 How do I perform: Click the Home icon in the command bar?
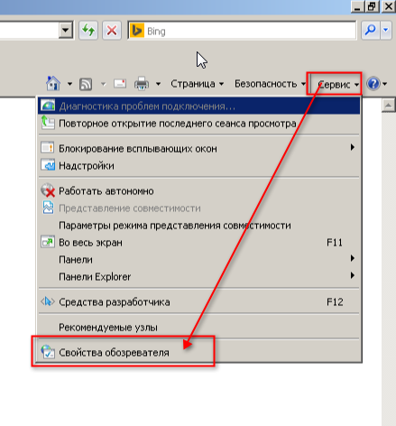53,83
